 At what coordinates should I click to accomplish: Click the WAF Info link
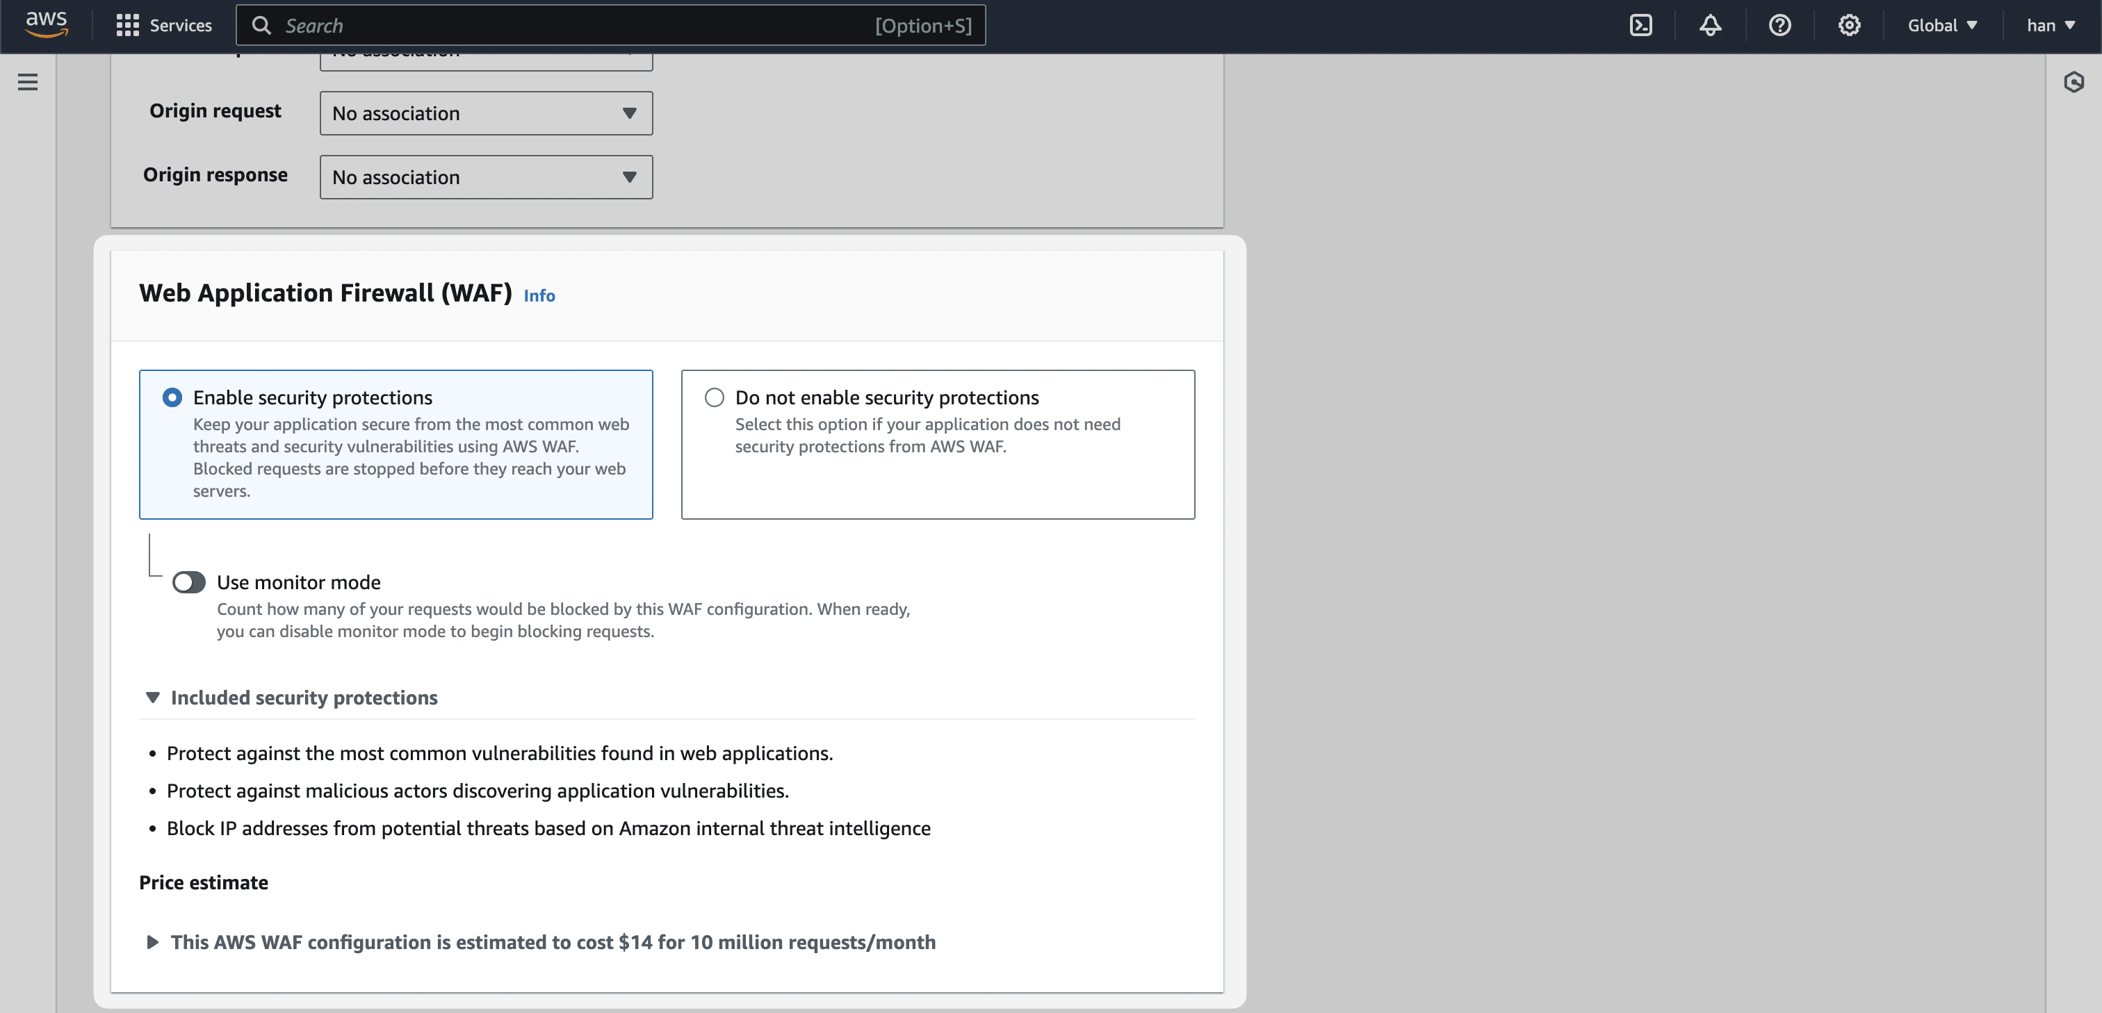tap(539, 295)
